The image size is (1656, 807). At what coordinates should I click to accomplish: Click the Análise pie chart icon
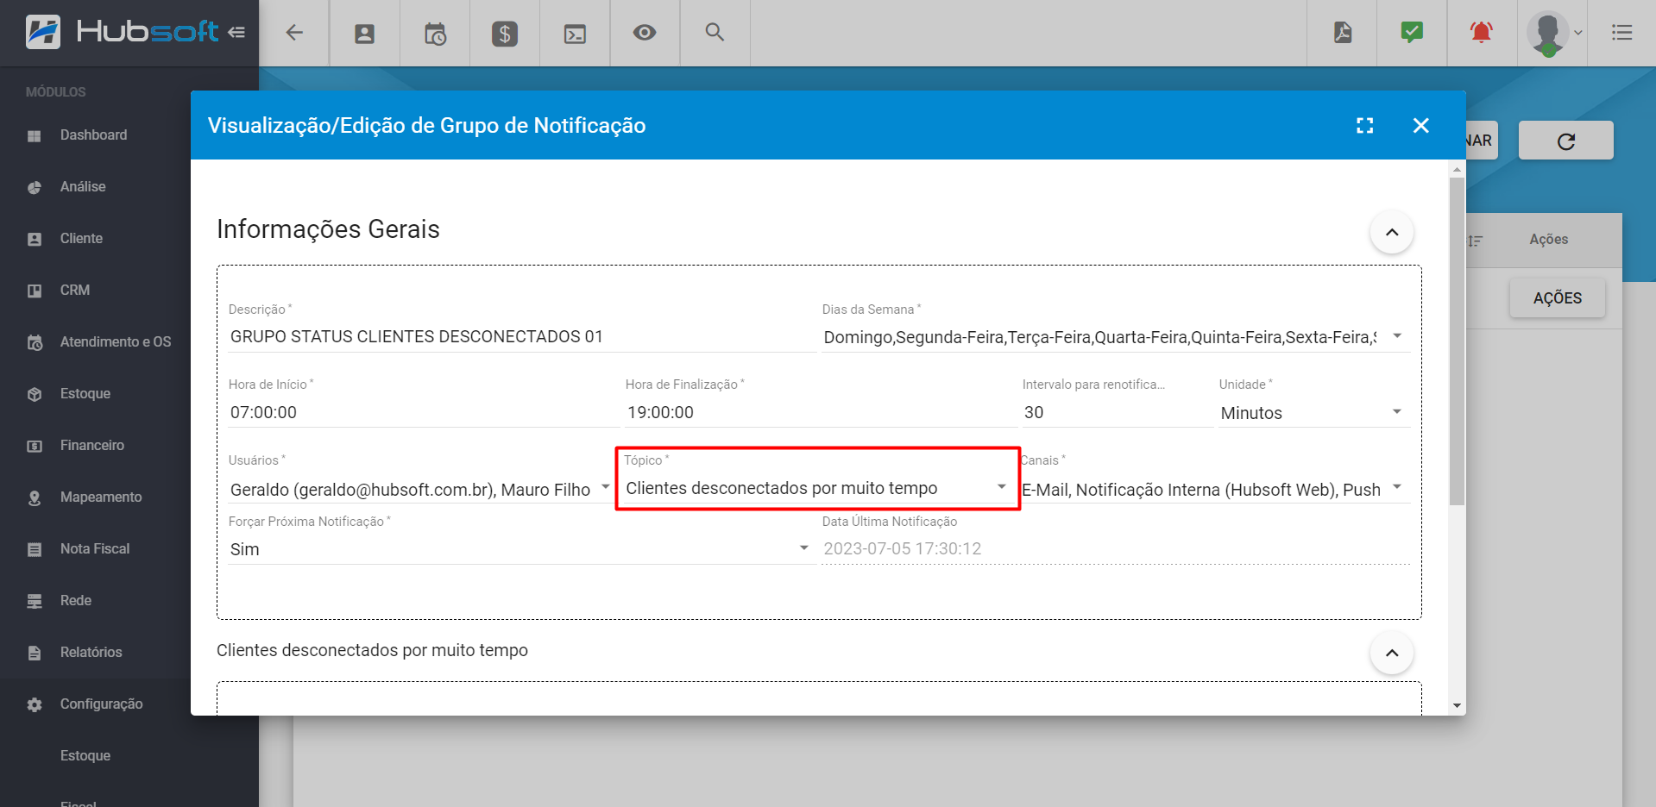(35, 188)
